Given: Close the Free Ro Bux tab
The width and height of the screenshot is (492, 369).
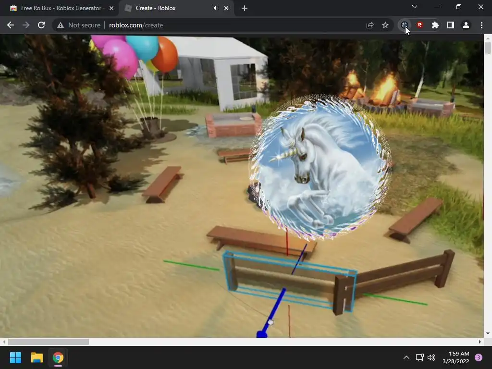Looking at the screenshot, I should tap(111, 8).
